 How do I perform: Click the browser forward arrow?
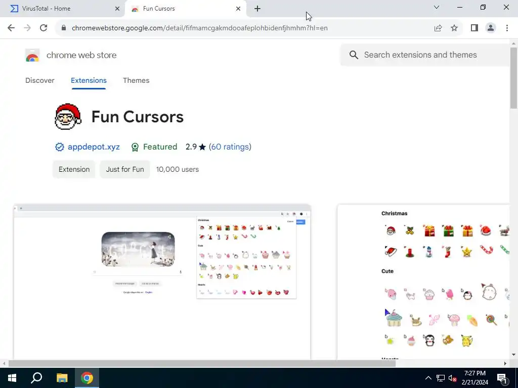27,28
